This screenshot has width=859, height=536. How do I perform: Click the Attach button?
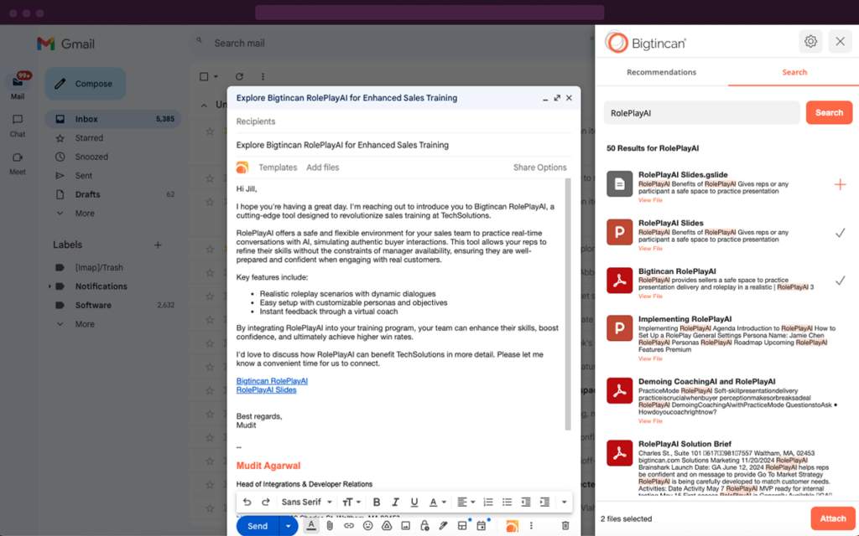[833, 518]
